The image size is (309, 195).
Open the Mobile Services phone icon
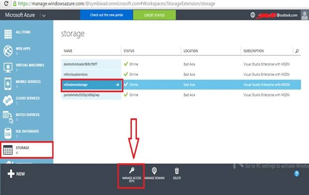[7, 84]
